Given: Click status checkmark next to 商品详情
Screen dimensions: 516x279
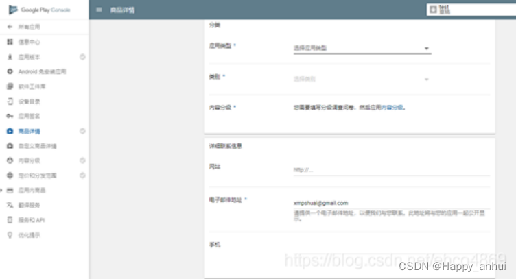Looking at the screenshot, I should click(x=82, y=131).
